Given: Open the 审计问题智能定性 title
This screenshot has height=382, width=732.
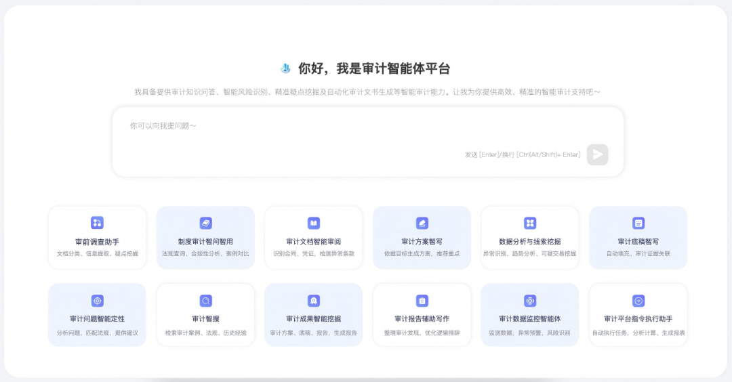Looking at the screenshot, I should click(x=97, y=318).
